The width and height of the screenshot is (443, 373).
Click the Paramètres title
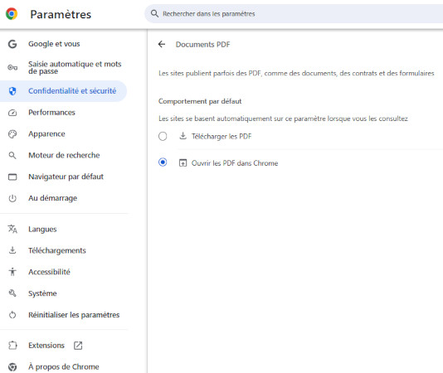[61, 14]
